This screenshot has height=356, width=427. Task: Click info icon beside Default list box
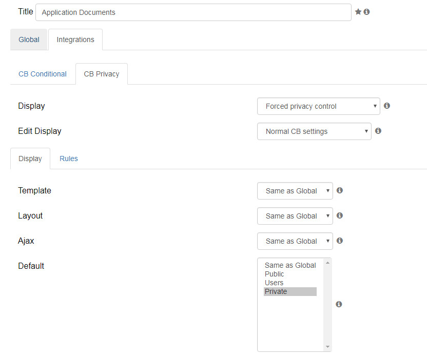coord(339,304)
